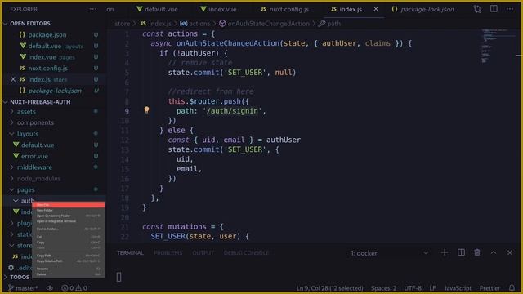Choose Copy Path in the context menu

pos(68,256)
